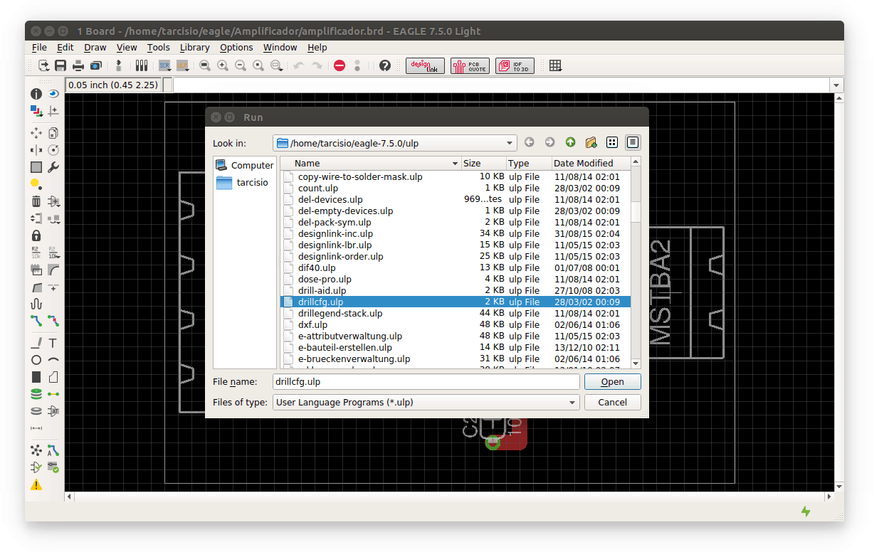Select the Delete trash can tool
The height and width of the screenshot is (552, 884).
(x=36, y=201)
